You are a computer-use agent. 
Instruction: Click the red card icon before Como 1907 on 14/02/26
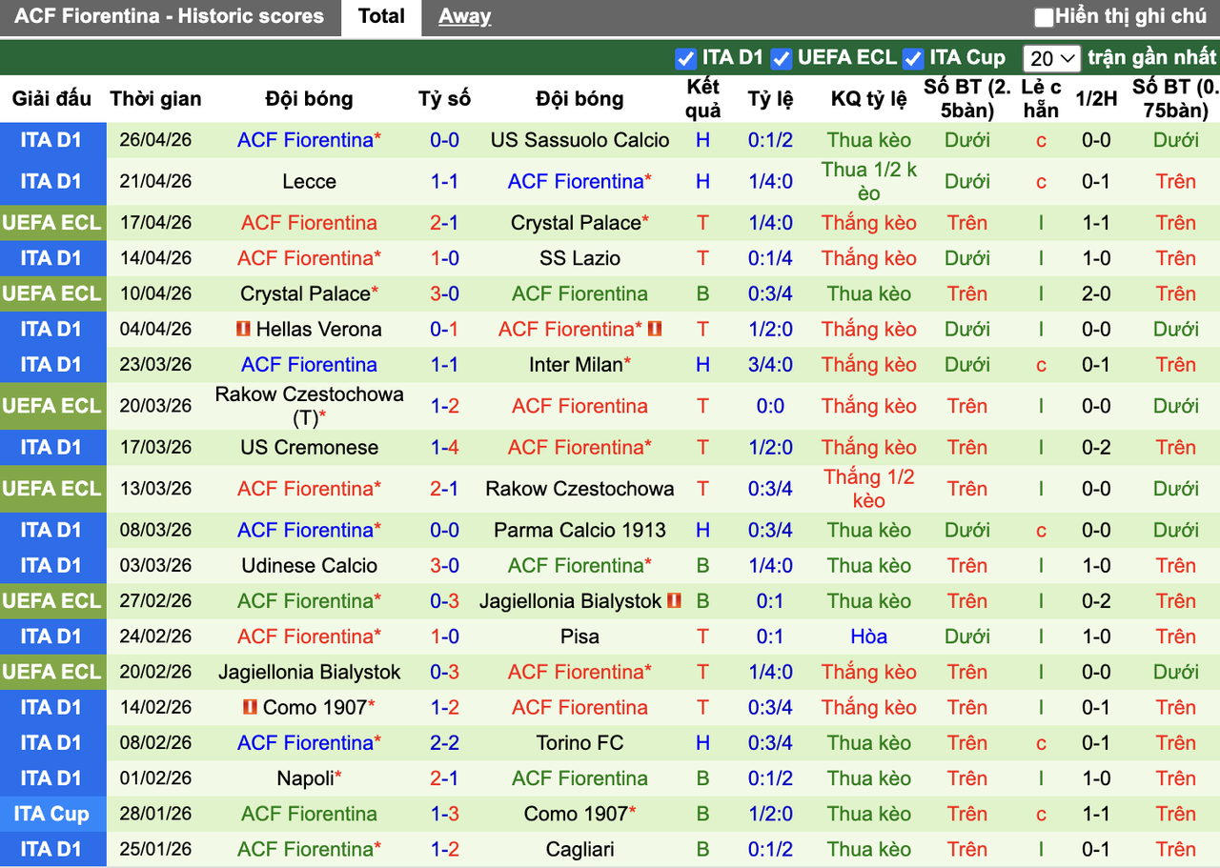251,708
